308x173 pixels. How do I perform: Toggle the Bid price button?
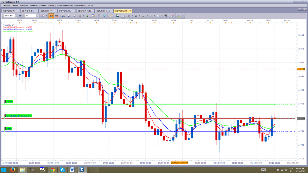[51, 16]
